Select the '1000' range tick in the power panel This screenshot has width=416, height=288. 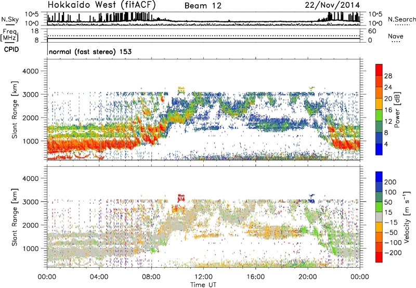(x=30, y=141)
